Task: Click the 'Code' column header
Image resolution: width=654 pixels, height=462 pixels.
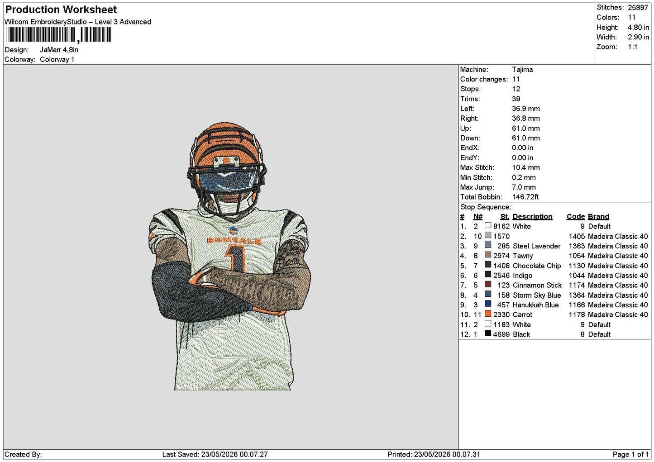Action: point(576,217)
